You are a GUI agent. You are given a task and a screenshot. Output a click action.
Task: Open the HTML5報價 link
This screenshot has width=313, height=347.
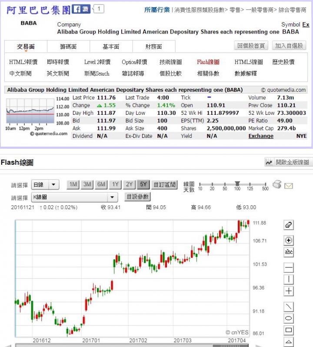tap(23, 62)
